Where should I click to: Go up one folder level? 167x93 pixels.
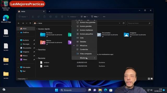pyautogui.click(x=30, y=23)
